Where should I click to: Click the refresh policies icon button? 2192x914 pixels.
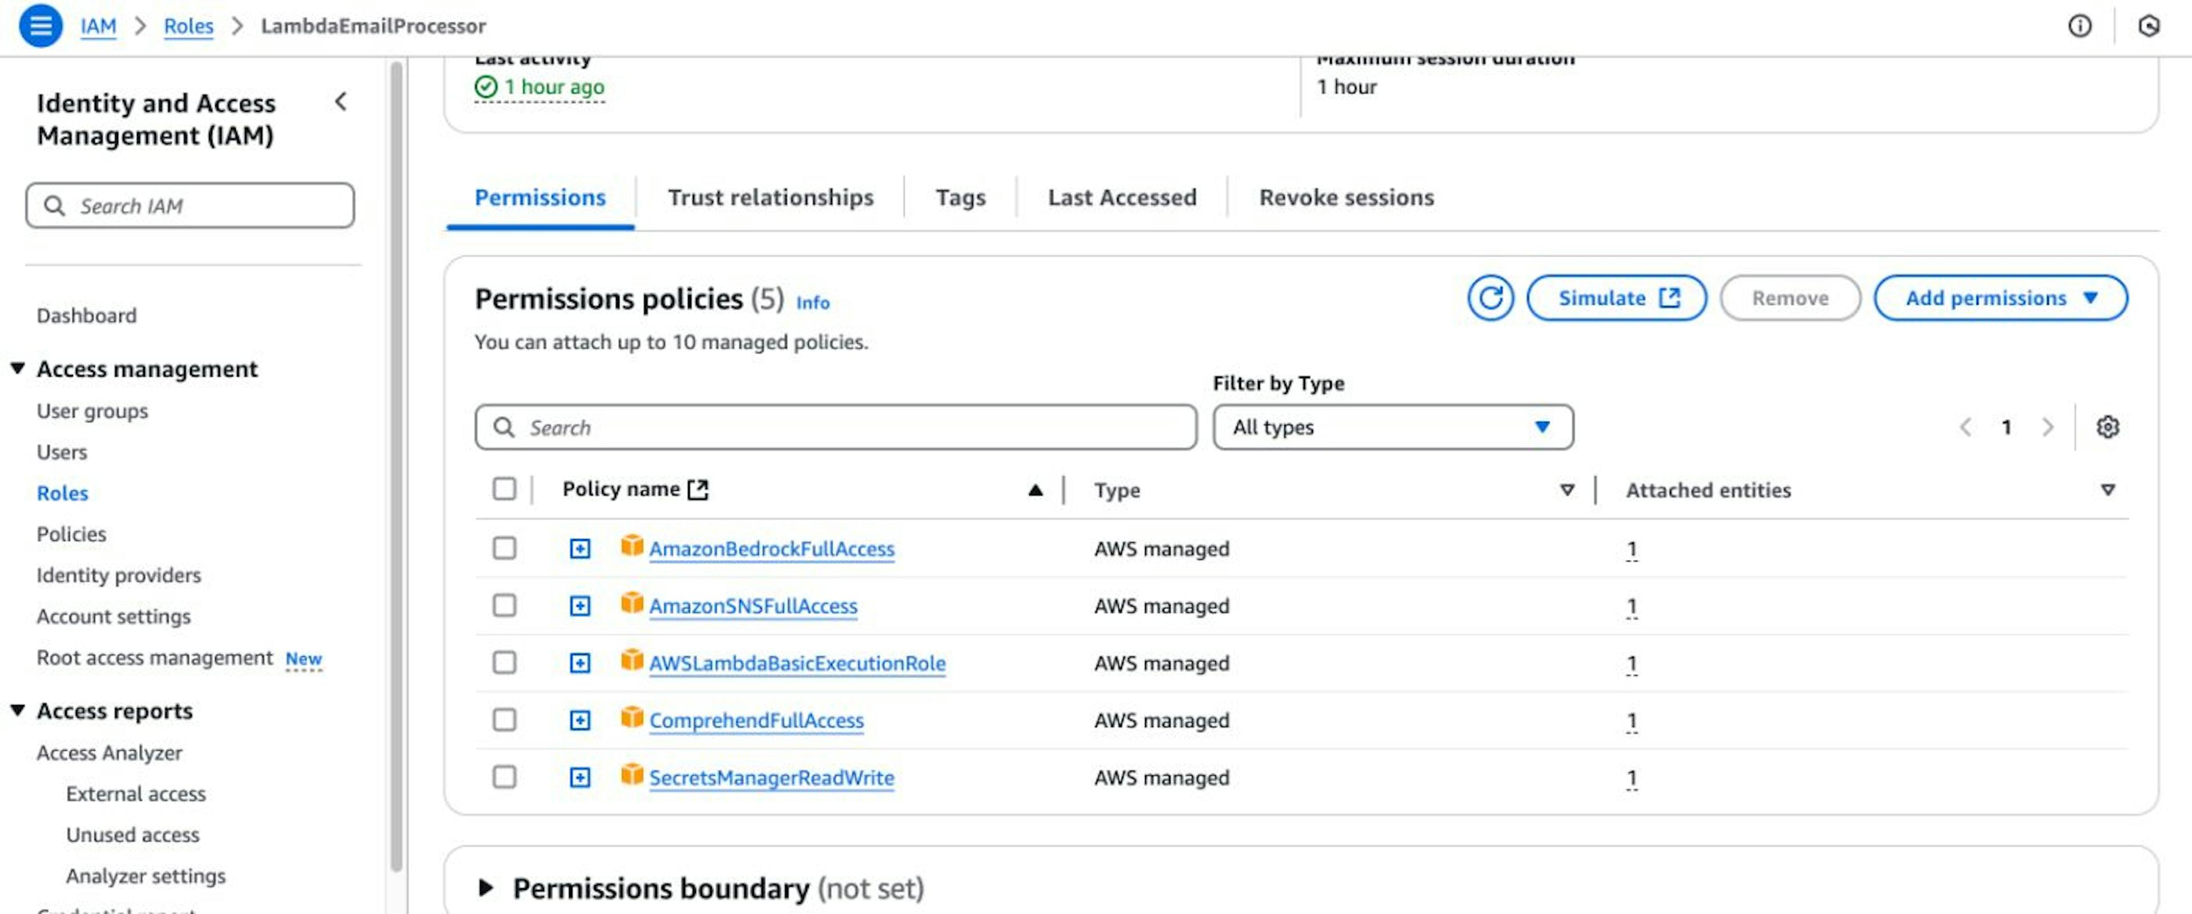(x=1490, y=298)
